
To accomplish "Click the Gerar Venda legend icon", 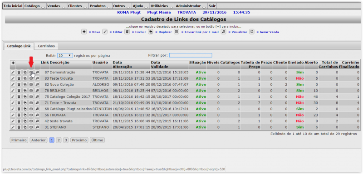I will tap(252, 32).
